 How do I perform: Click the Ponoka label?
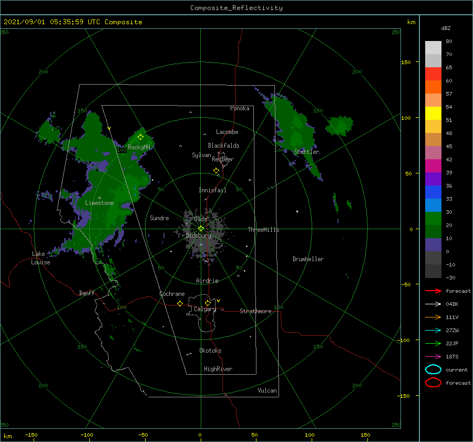point(240,108)
